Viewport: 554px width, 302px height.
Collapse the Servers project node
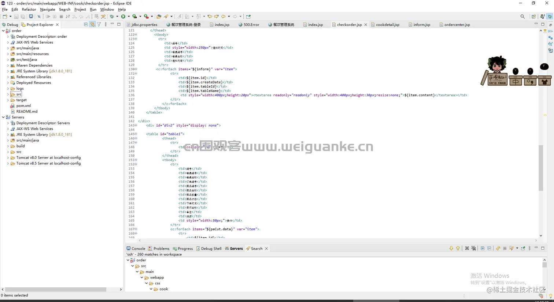(3, 117)
